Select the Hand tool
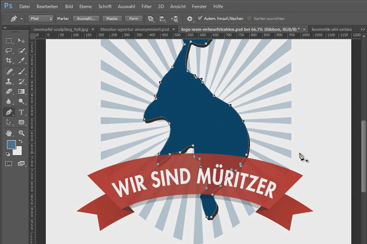 (9, 133)
